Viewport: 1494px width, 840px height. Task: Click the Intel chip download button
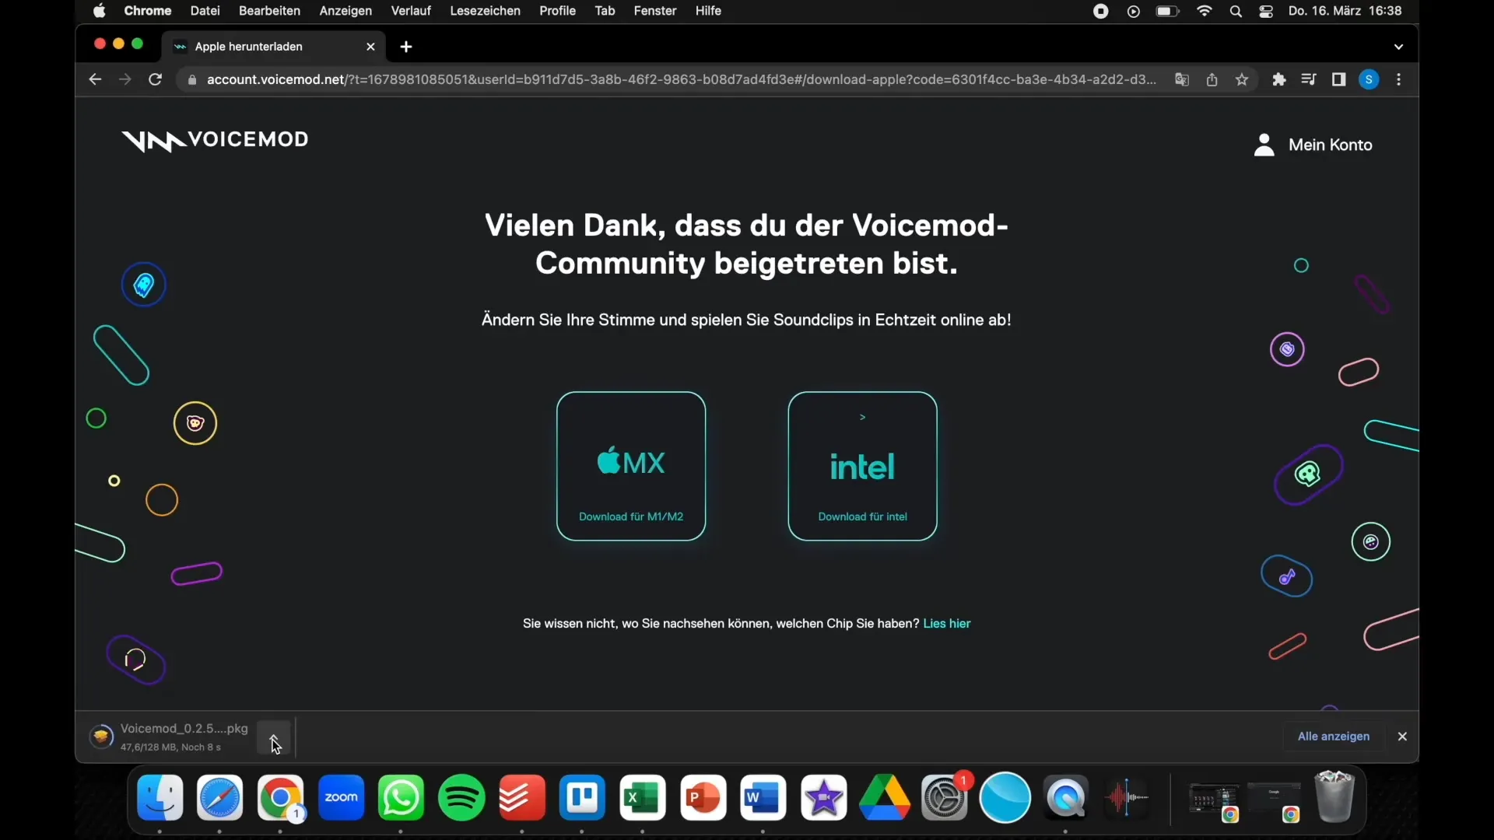click(862, 466)
